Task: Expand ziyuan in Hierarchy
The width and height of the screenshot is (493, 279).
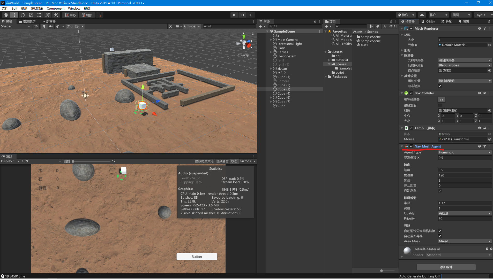Action: [x=271, y=69]
